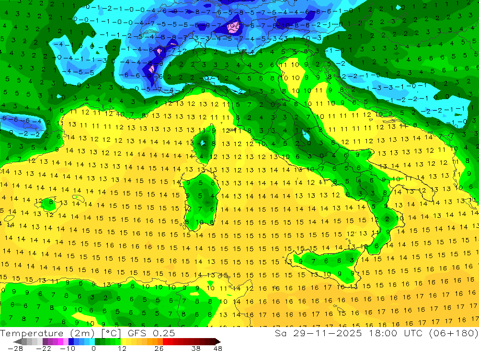Click the "-10" colour scale label
479x351 pixels.
(x=68, y=348)
